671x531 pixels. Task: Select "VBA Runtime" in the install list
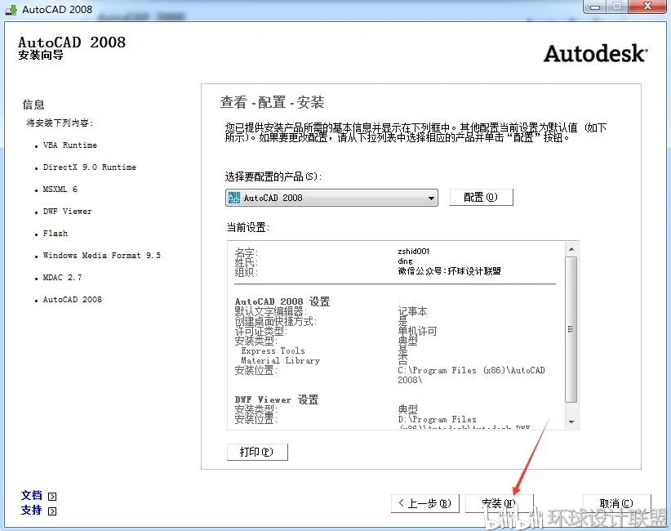pos(69,145)
